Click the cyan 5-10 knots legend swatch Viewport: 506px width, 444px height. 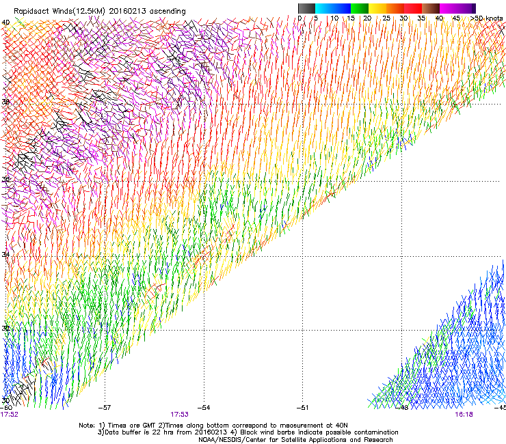pos(324,8)
